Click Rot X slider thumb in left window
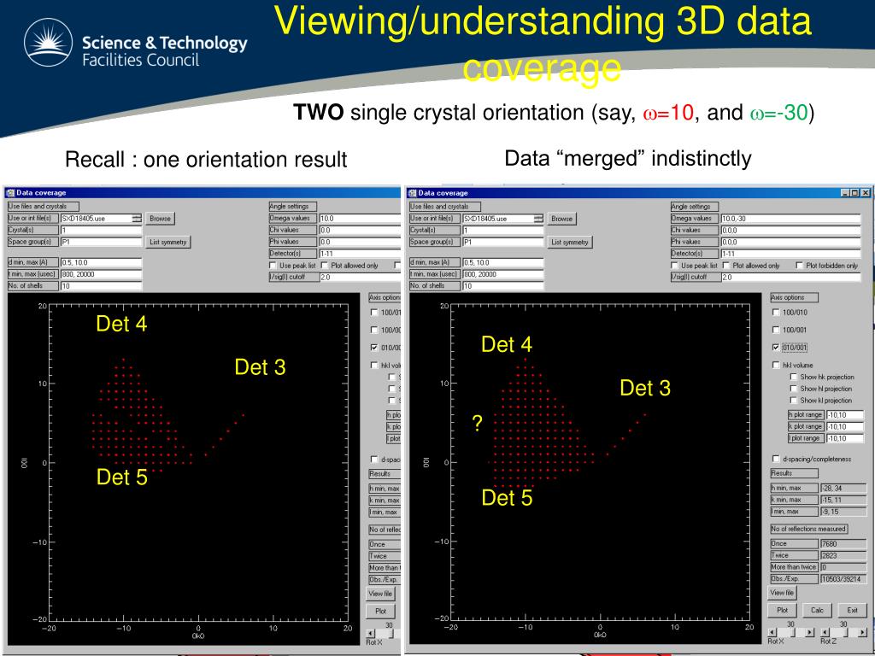Image resolution: width=875 pixels, height=656 pixels. click(390, 634)
